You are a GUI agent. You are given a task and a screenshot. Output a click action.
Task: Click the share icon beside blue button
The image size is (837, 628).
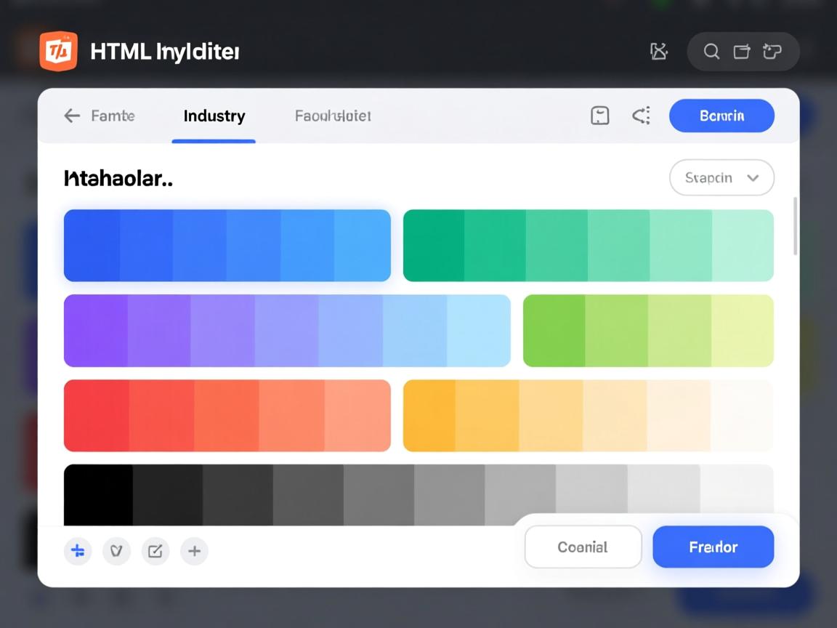641,116
